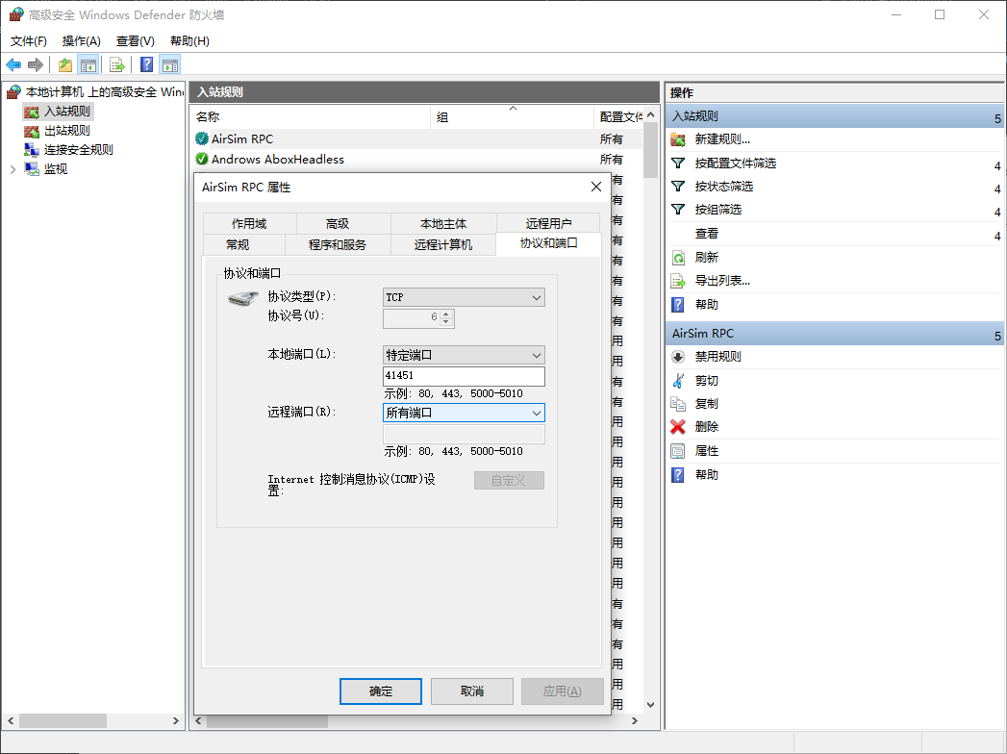Click the 按状态筛选 filter icon
Screen dimensions: 1007x754
click(x=677, y=187)
